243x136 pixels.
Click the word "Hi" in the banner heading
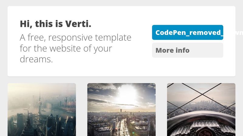coord(25,24)
